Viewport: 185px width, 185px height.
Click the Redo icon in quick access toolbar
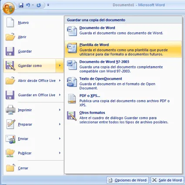[39, 5]
